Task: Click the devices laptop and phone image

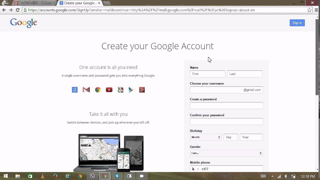Action: [108, 152]
